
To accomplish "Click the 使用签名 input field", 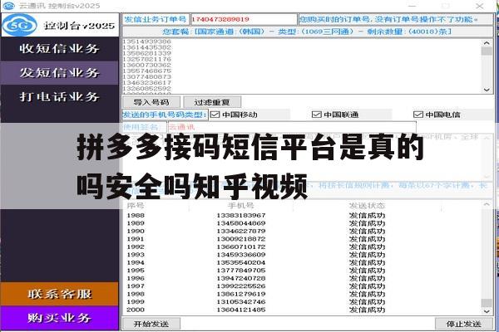I will pos(292,127).
